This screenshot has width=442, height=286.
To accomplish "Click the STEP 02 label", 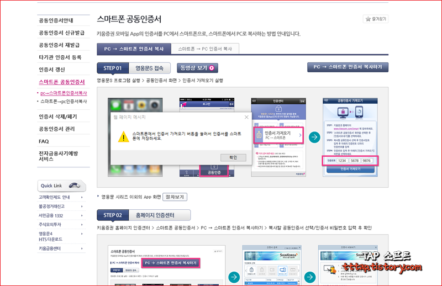I will (113, 215).
